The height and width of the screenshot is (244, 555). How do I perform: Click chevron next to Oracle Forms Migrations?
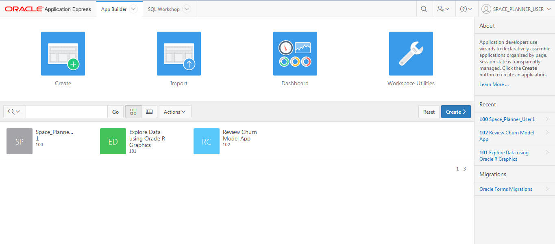548,189
